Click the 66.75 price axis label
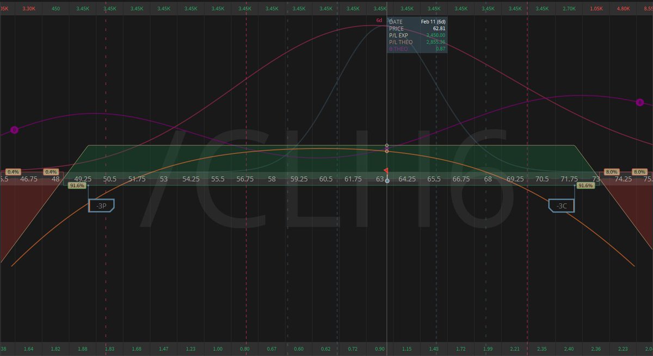Image resolution: width=653 pixels, height=356 pixels. point(461,178)
